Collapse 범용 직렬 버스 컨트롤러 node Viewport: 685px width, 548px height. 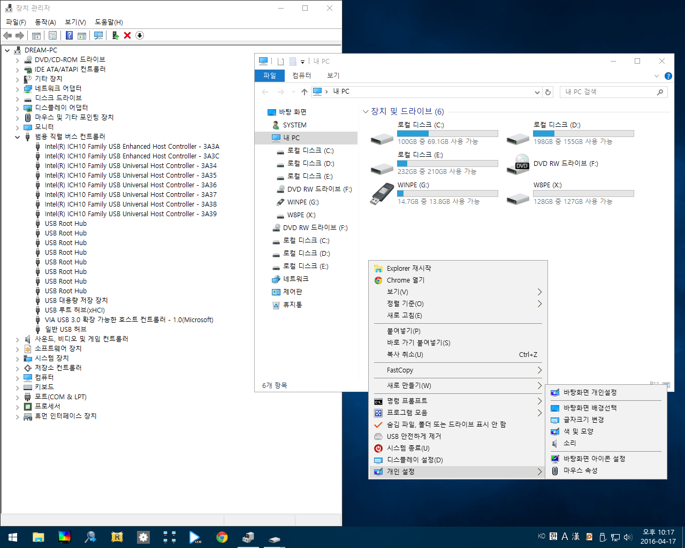pos(18,137)
